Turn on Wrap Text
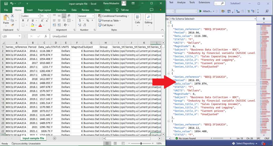 click(x=69, y=16)
